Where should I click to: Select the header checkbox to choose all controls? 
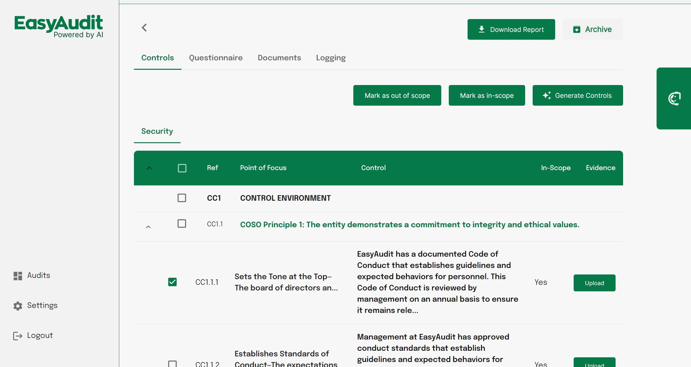pyautogui.click(x=182, y=168)
